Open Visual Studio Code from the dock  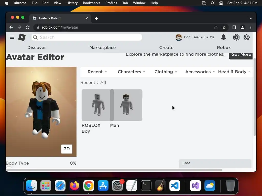tap(174, 186)
